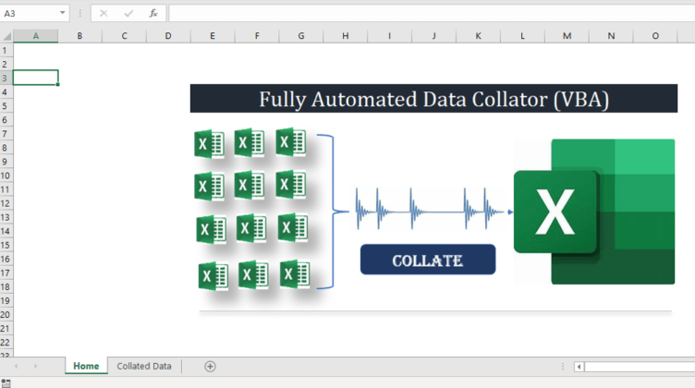The width and height of the screenshot is (695, 388).
Task: Select column A header
Action: 35,36
